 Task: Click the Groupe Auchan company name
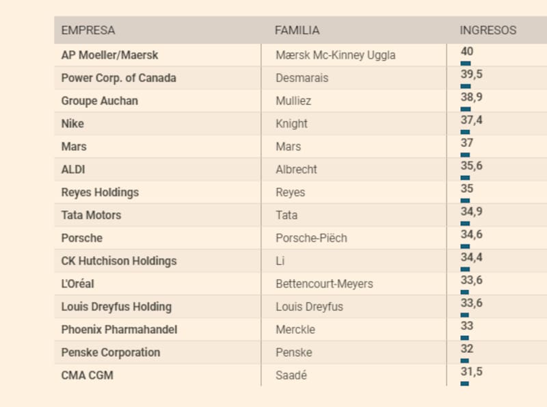[99, 101]
